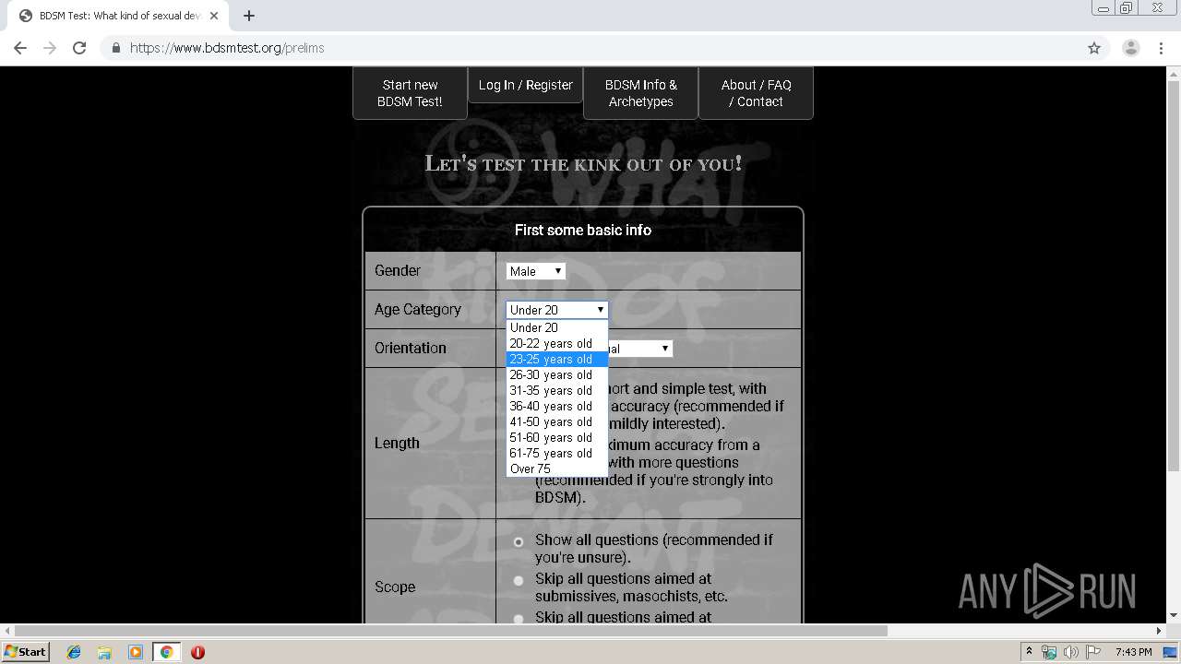This screenshot has height=664, width=1181.
Task: View site info via the lock icon
Action: click(115, 48)
